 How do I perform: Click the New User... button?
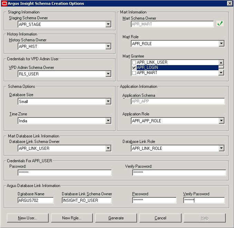coord(28,218)
